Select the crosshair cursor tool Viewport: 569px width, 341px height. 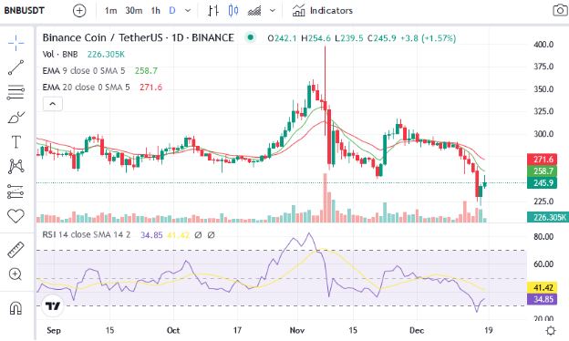coord(16,43)
